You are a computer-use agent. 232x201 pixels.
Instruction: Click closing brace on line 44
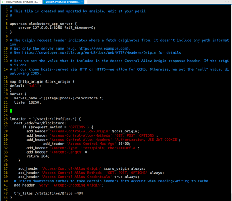(x=11, y=197)
